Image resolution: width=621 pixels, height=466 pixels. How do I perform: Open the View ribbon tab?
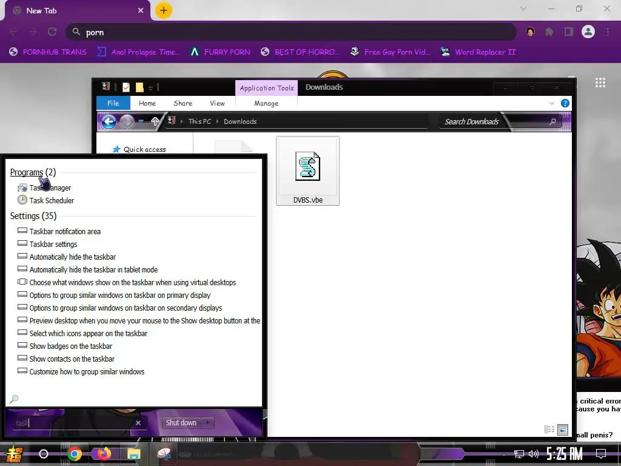pos(217,103)
